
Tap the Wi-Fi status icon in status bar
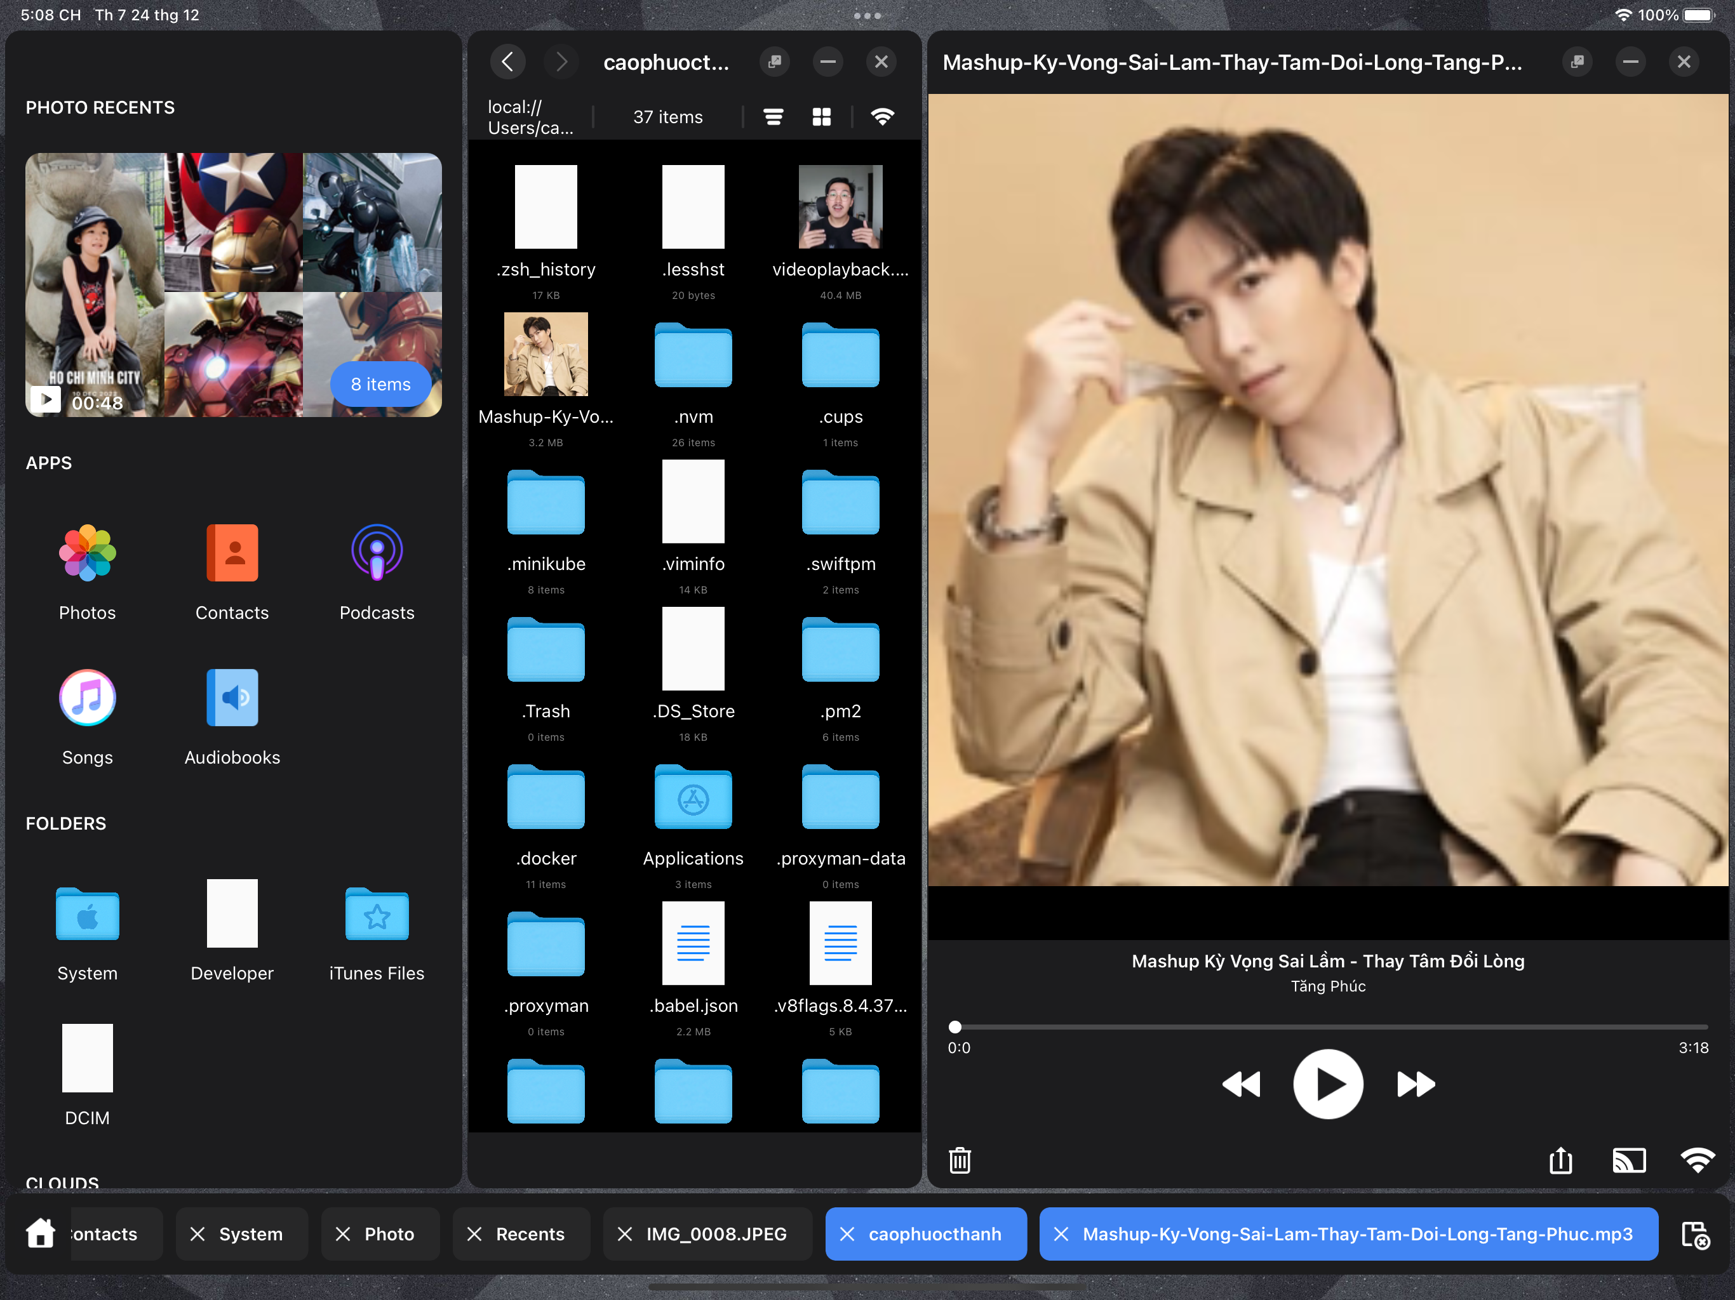pos(1624,15)
